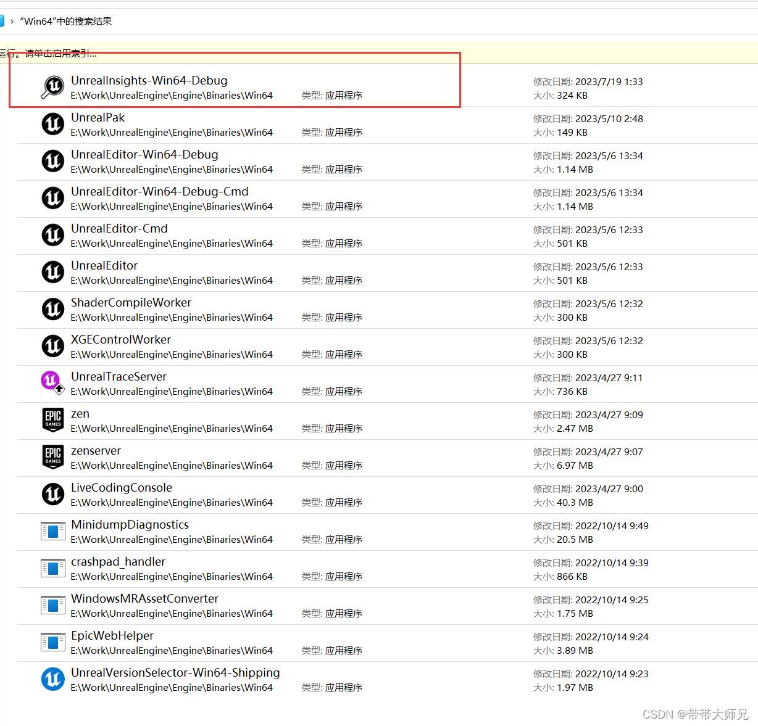Click the blue UnrealVersionSelector-Win64-Shipping icon
Image resolution: width=758 pixels, height=726 pixels.
pos(53,679)
